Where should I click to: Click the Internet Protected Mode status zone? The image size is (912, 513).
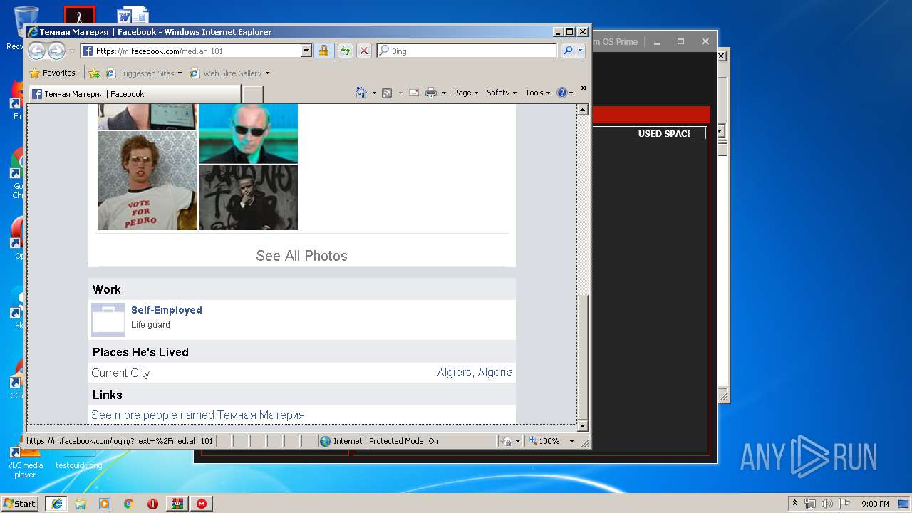(407, 441)
